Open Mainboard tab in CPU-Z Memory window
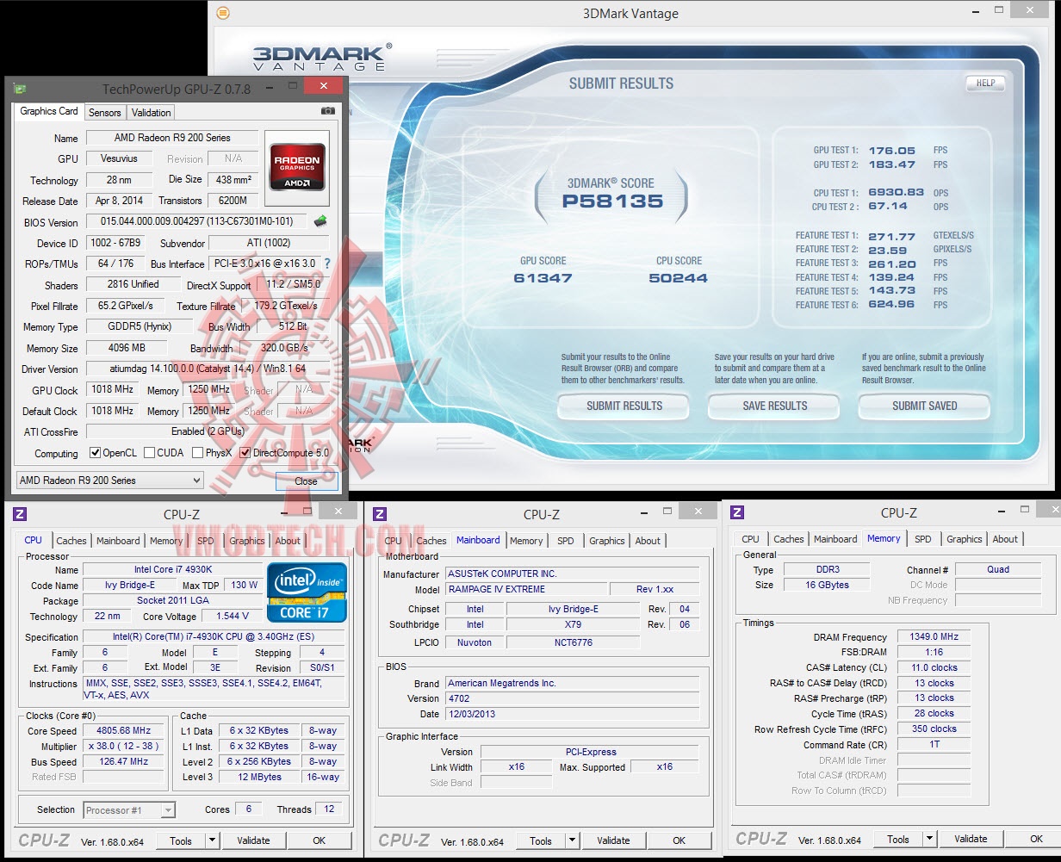Viewport: 1061px width, 862px height. [x=835, y=539]
